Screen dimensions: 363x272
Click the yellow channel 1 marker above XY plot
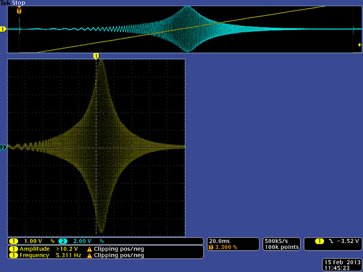point(96,56)
